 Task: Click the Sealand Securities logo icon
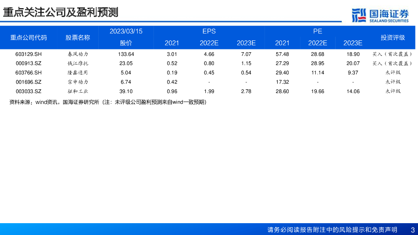[359, 15]
